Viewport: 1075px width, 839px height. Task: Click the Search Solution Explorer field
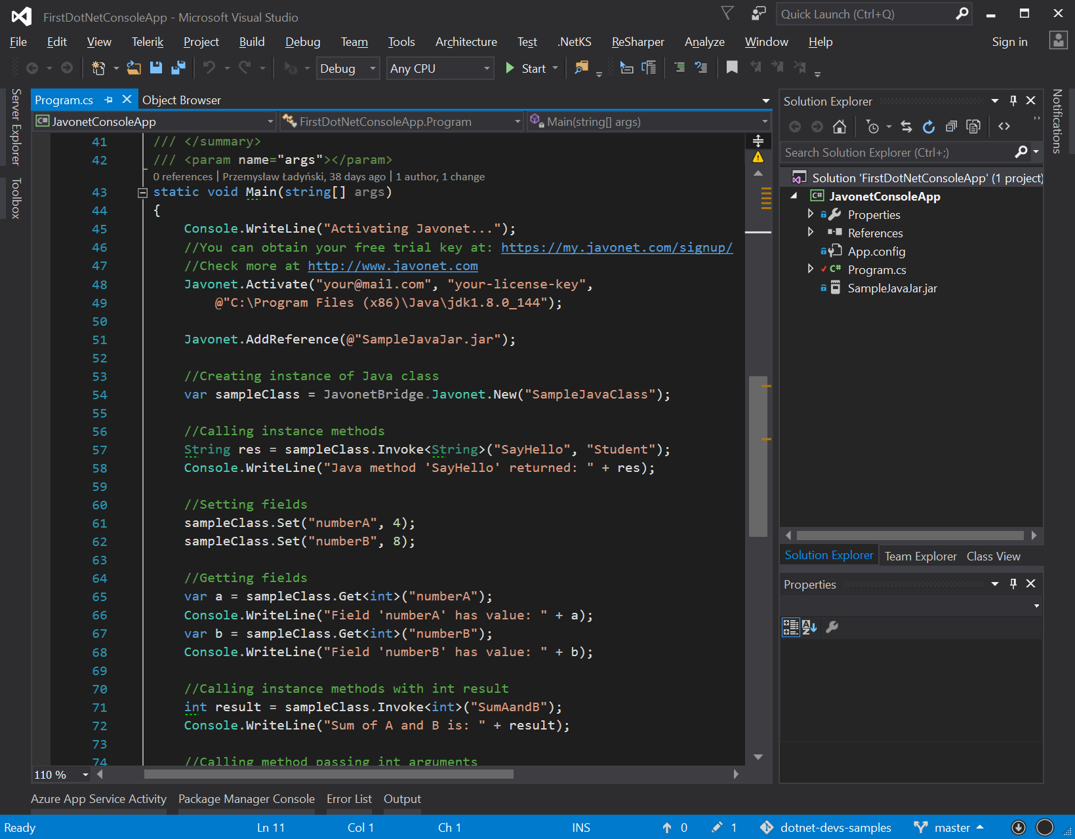[x=899, y=152]
